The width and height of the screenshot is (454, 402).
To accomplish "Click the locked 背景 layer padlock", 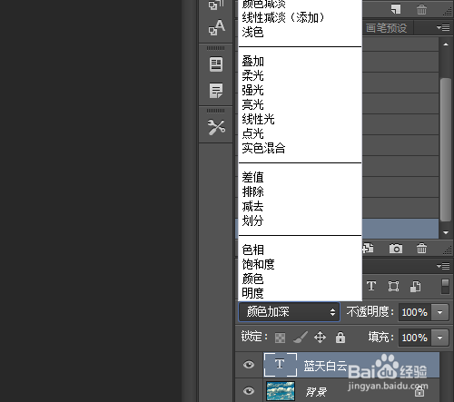I will pos(419,392).
